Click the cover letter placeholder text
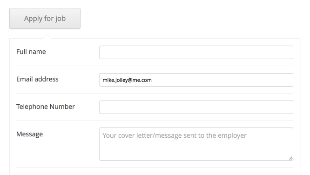The height and width of the screenshot is (175, 310). tap(175, 135)
